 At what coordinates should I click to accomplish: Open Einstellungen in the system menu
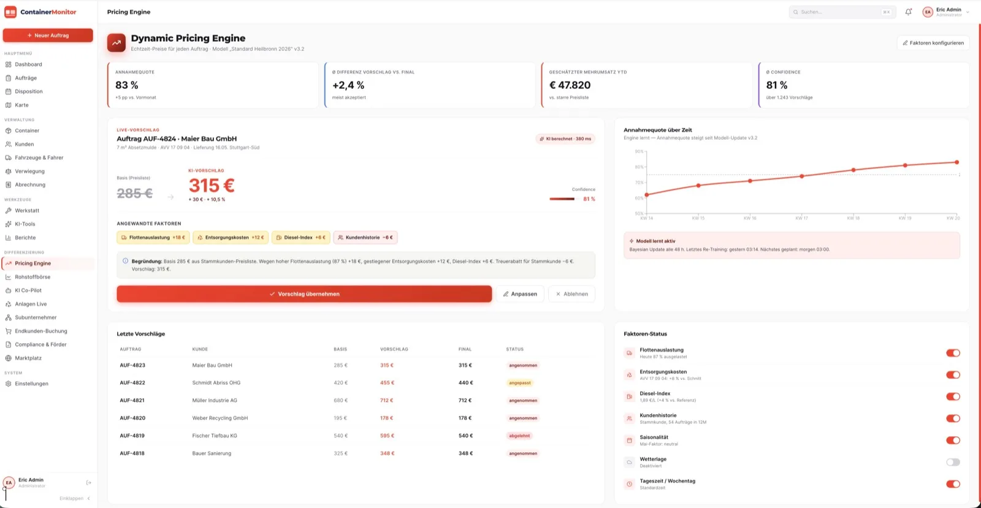(x=48, y=384)
